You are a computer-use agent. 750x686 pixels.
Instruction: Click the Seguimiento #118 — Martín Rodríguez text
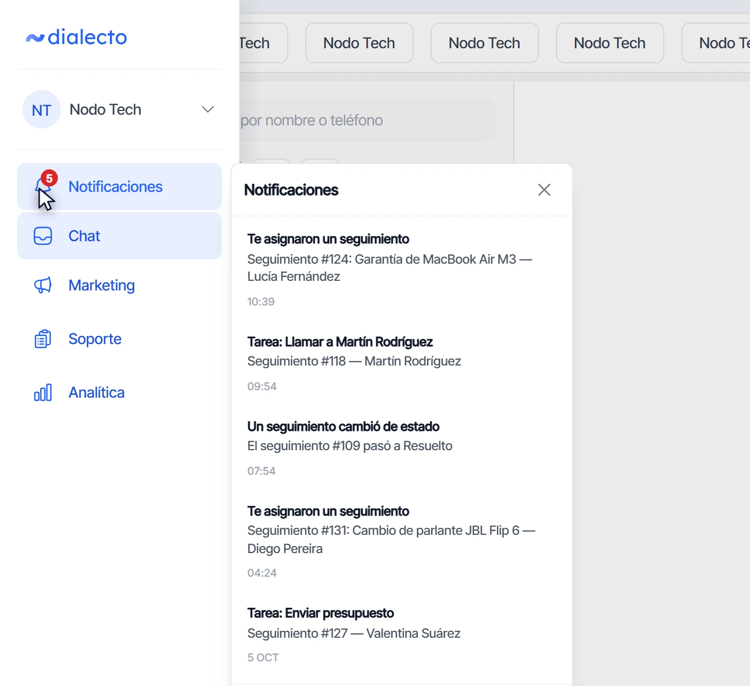point(354,361)
